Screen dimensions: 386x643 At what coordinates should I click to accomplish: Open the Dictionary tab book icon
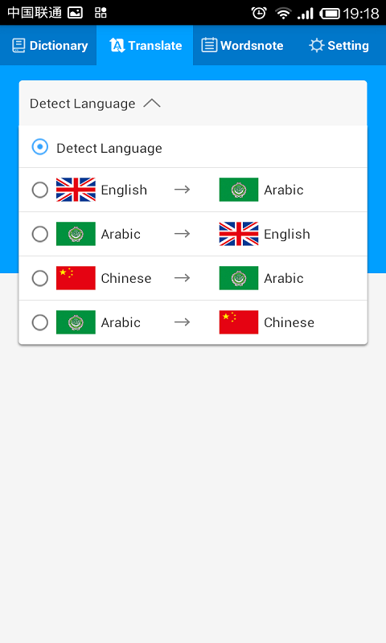click(18, 46)
